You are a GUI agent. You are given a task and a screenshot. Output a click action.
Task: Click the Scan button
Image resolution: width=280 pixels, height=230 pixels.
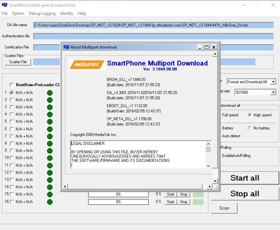click(224, 208)
